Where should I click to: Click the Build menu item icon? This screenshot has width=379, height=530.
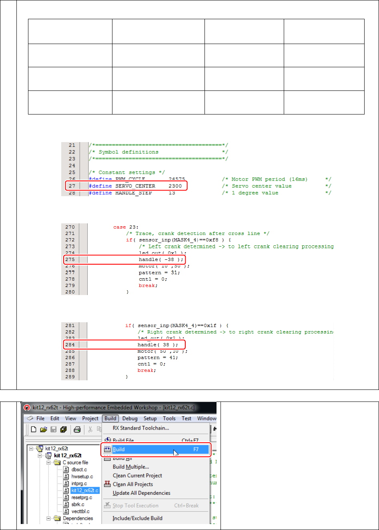click(107, 450)
